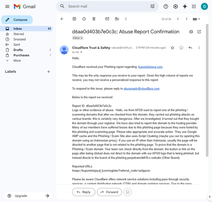The image size is (212, 202).
Task: Expand the More sidebar section
Action: coord(17,61)
